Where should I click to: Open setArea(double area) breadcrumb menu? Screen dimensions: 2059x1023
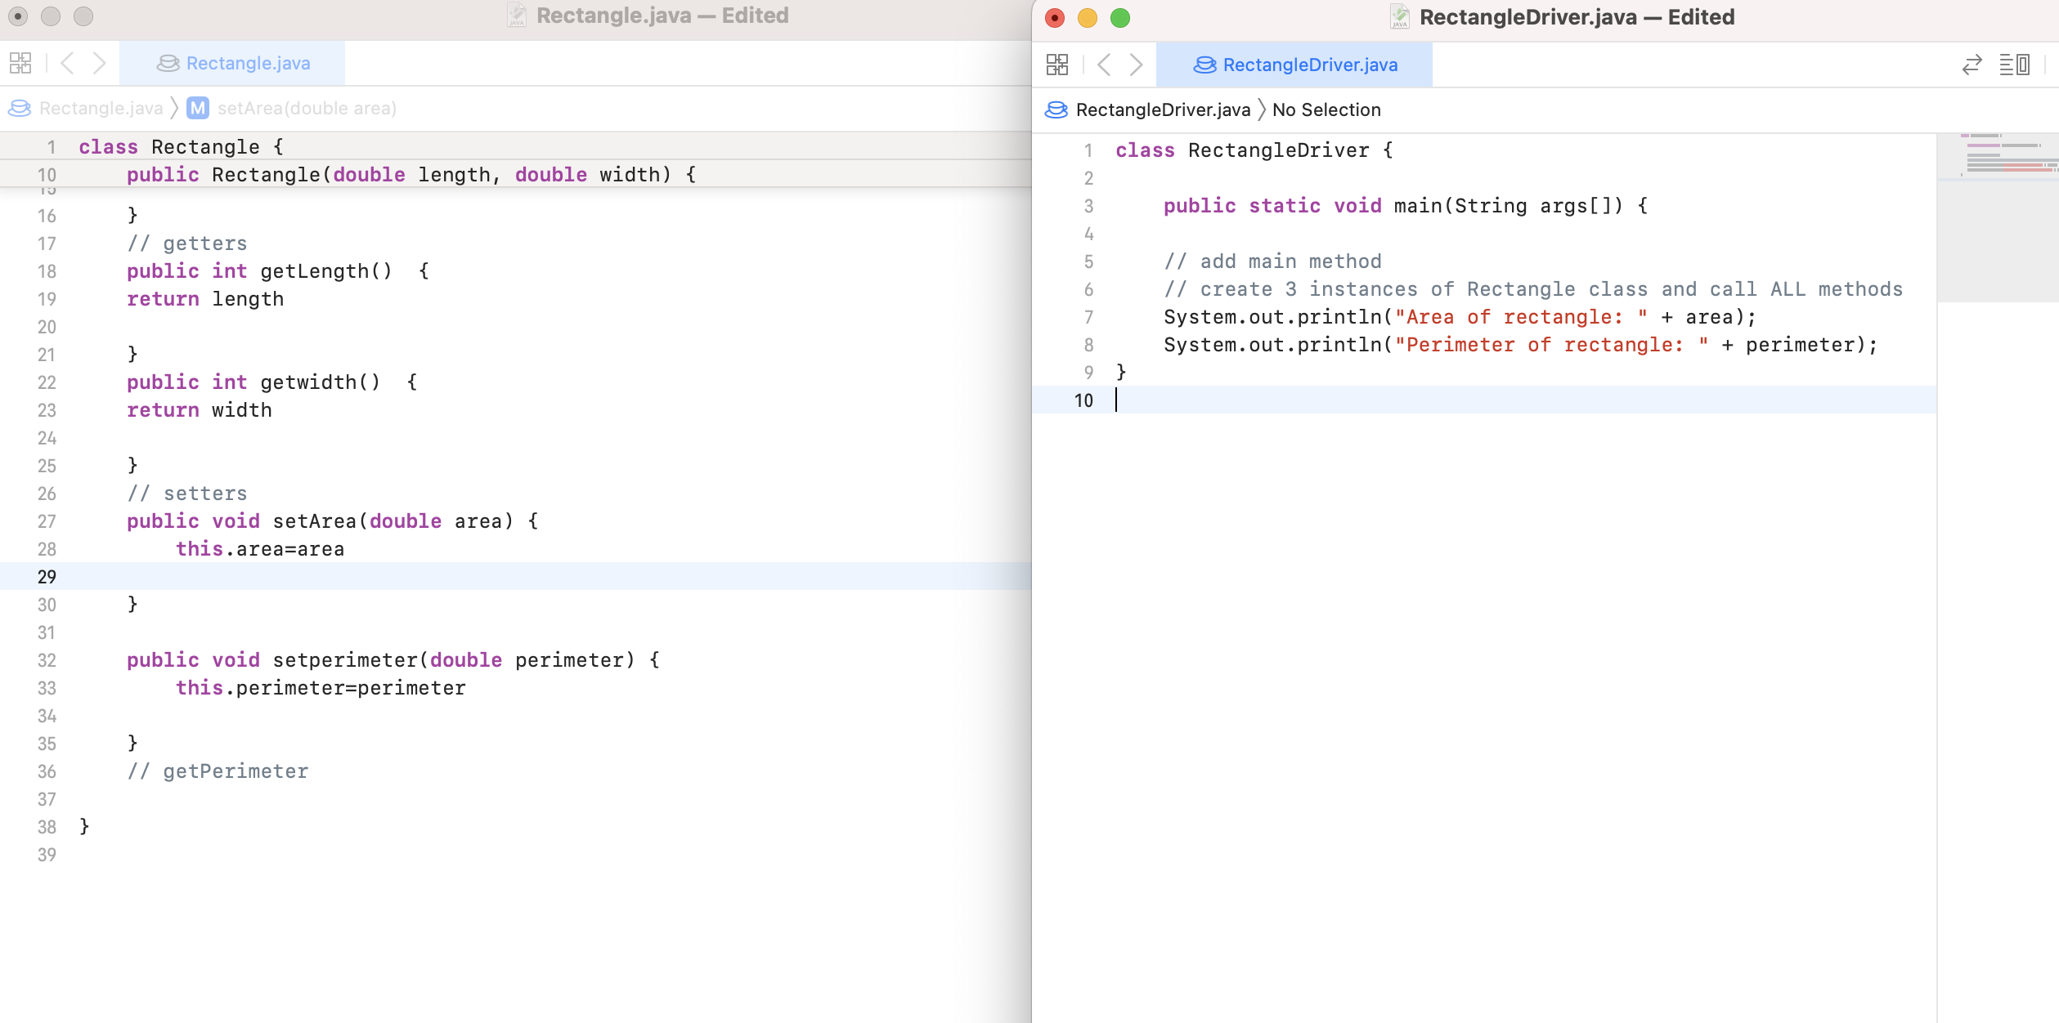pyautogui.click(x=306, y=108)
